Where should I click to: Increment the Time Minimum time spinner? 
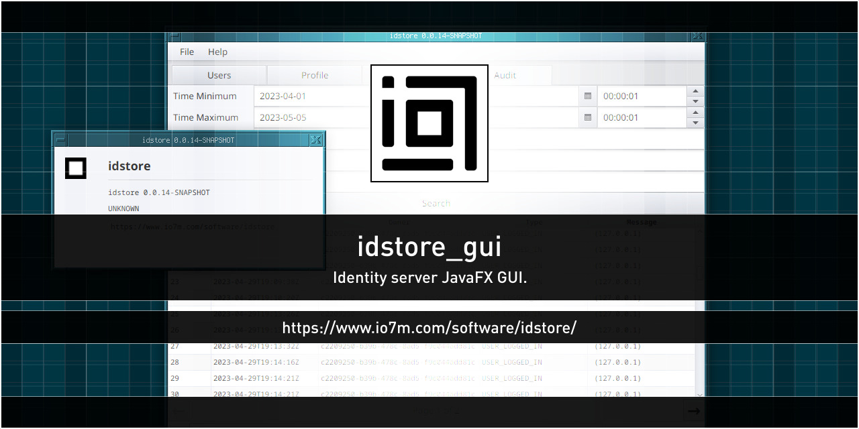(695, 91)
